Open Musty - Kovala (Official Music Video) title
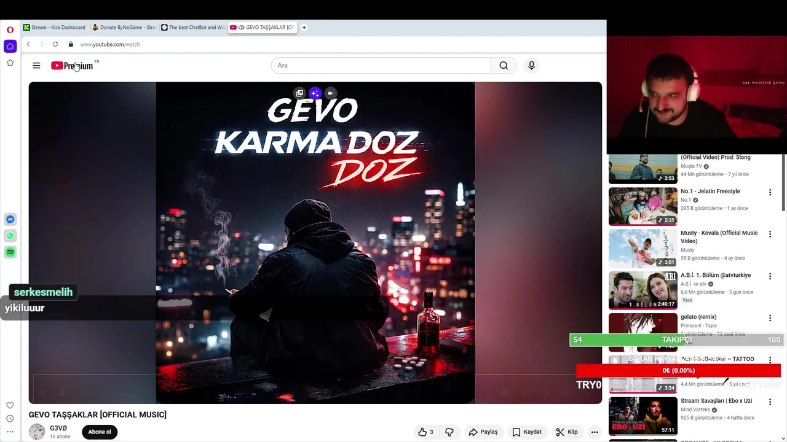 (719, 237)
